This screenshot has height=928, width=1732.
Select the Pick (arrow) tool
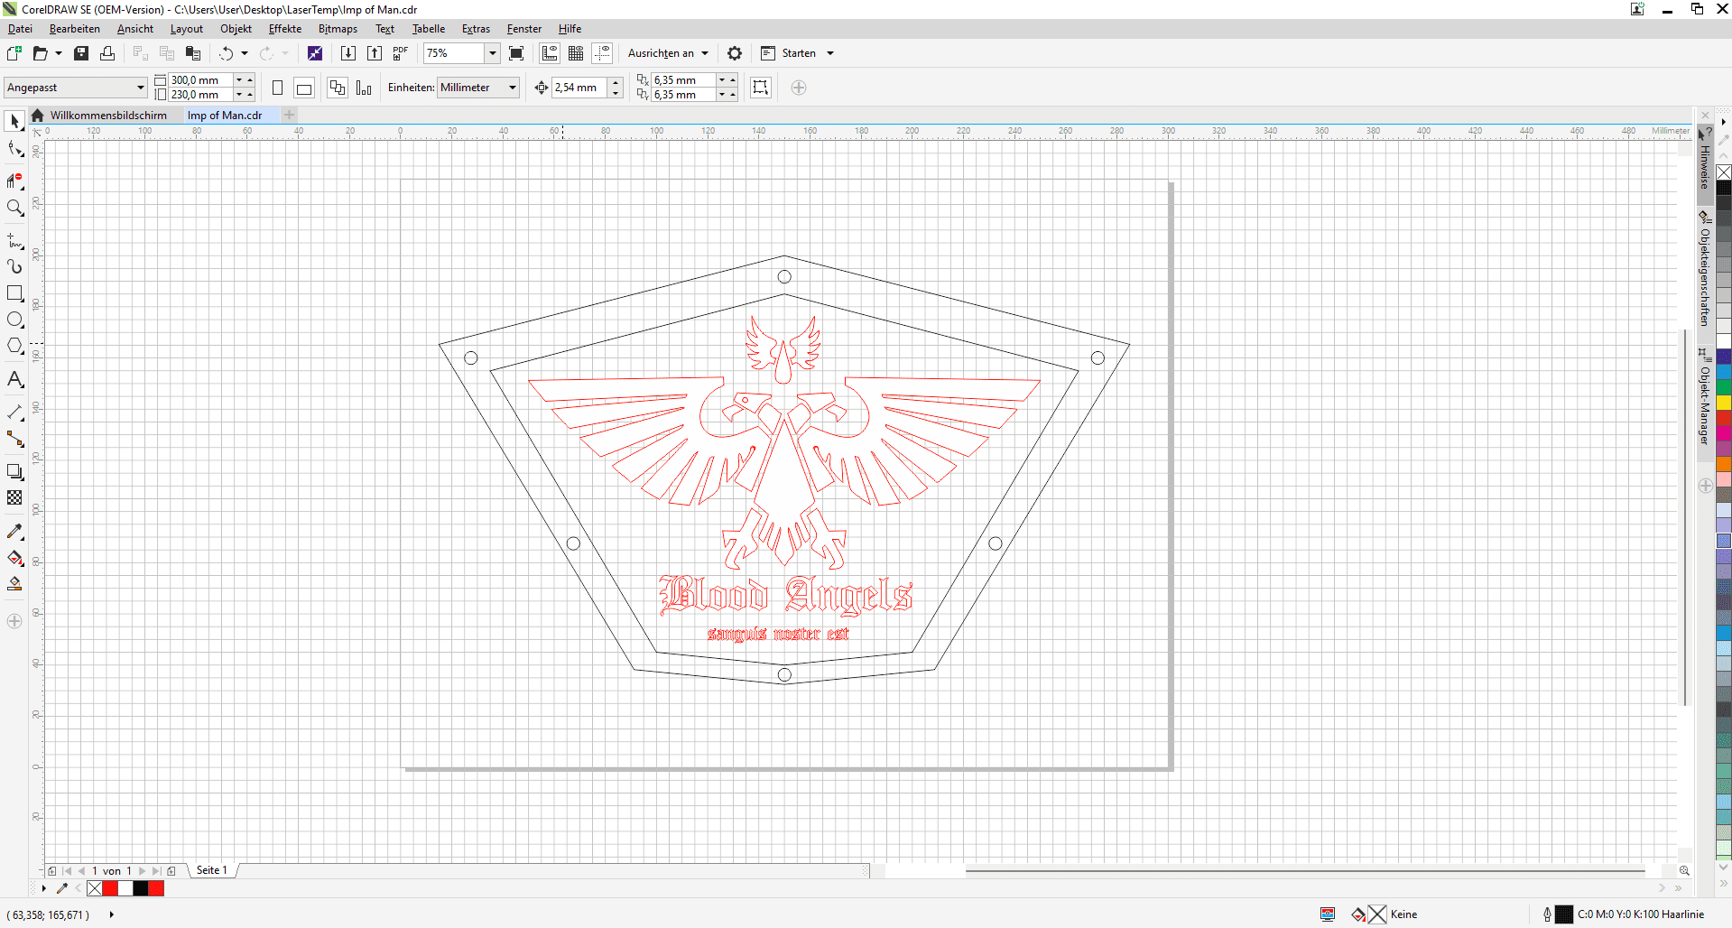point(14,121)
